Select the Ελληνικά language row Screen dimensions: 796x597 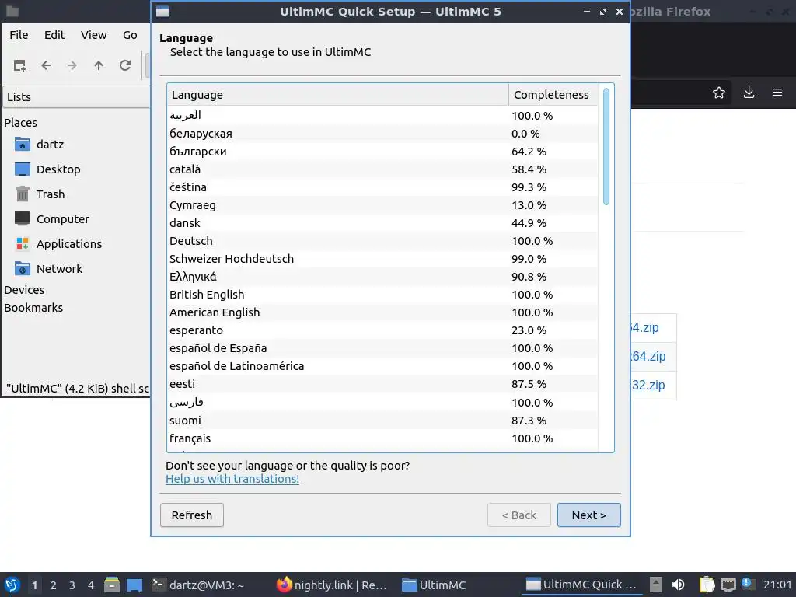382,277
